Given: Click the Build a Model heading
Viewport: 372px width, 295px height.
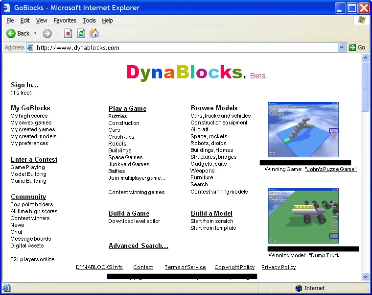Looking at the screenshot, I should point(211,213).
